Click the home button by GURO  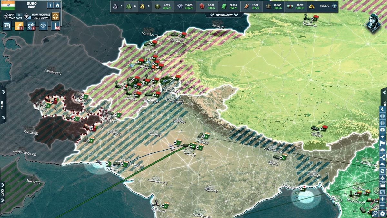click(x=57, y=5)
